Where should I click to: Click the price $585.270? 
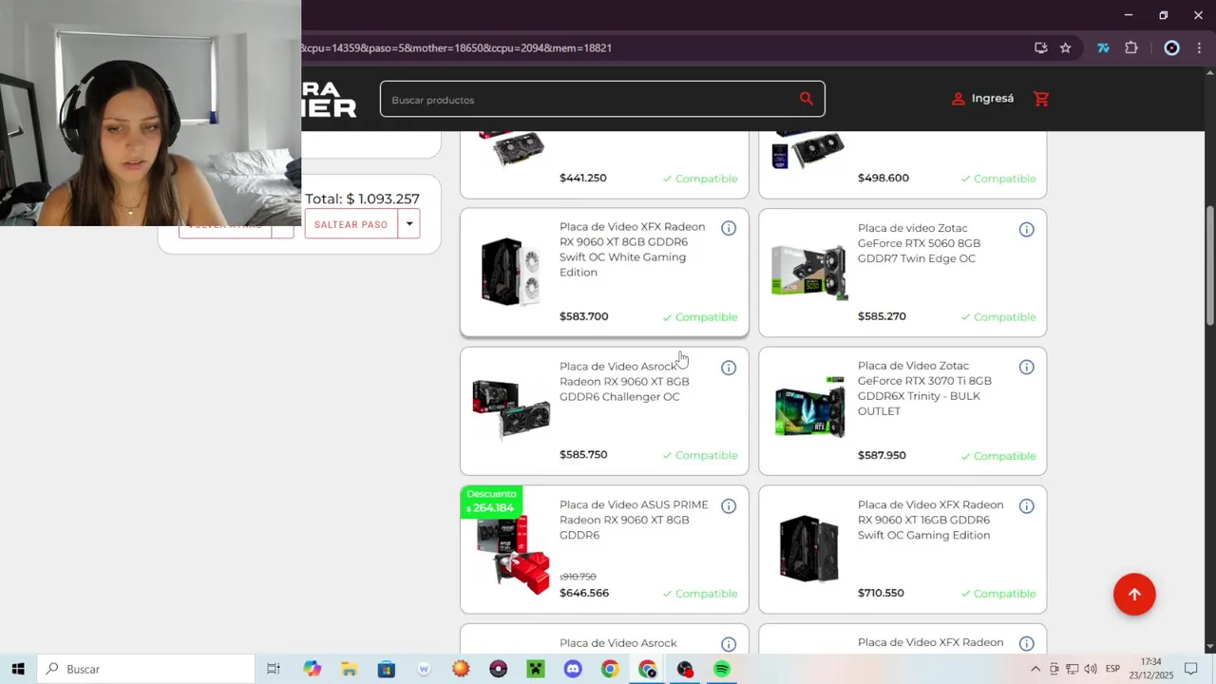pyautogui.click(x=882, y=316)
